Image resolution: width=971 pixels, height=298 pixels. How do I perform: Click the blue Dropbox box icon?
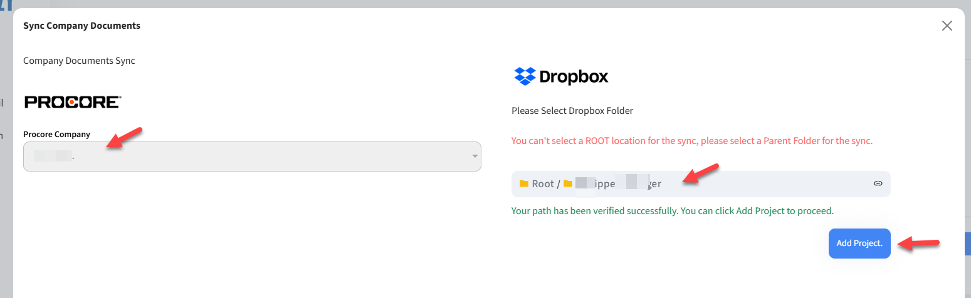click(524, 76)
